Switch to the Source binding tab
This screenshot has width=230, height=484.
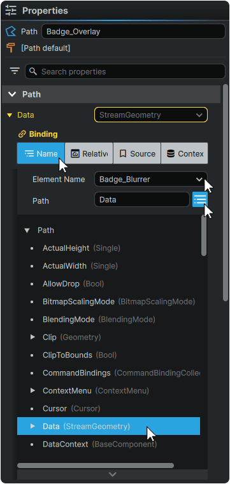pos(137,153)
